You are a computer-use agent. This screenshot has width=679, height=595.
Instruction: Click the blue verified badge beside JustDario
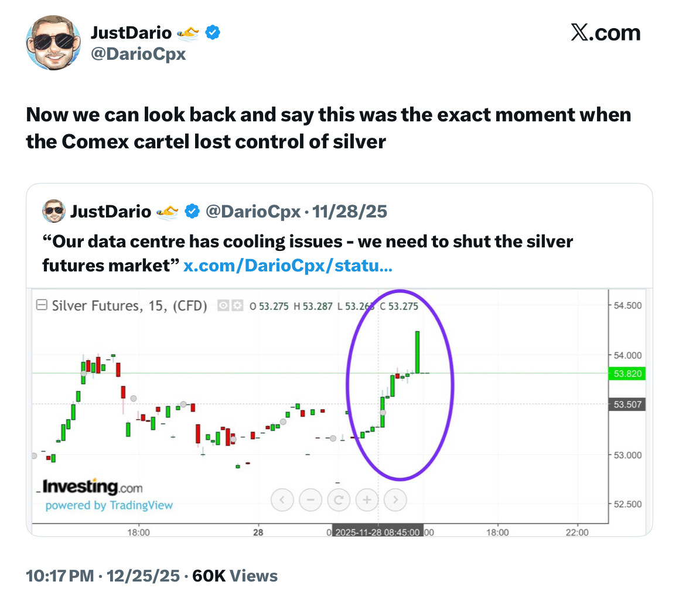[212, 33]
